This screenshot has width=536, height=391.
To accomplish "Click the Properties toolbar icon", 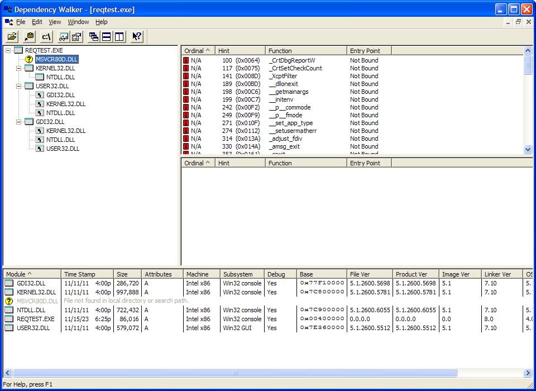I will click(x=76, y=37).
